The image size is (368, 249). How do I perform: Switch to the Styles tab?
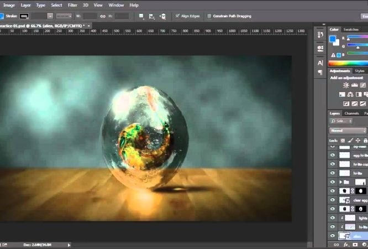pyautogui.click(x=360, y=71)
